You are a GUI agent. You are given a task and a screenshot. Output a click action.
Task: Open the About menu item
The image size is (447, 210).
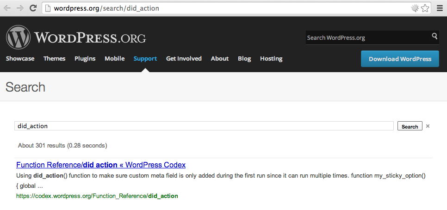pyautogui.click(x=220, y=58)
